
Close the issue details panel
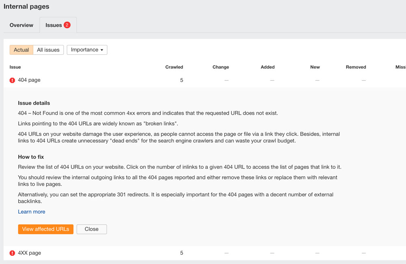click(x=92, y=229)
